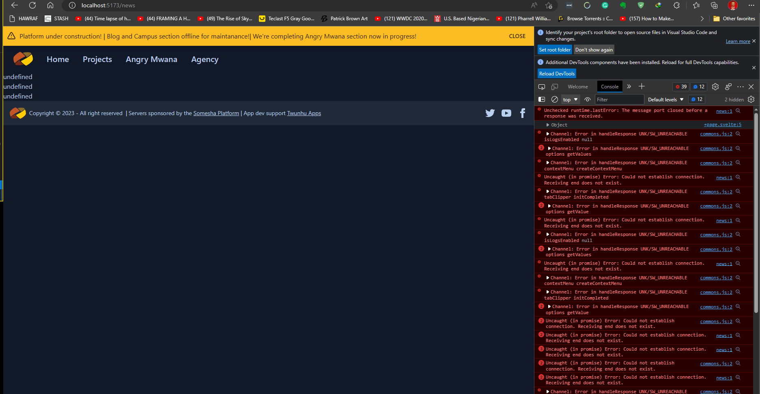Expand the first options getValues Channel error
760x394 pixels.
[x=549, y=148]
